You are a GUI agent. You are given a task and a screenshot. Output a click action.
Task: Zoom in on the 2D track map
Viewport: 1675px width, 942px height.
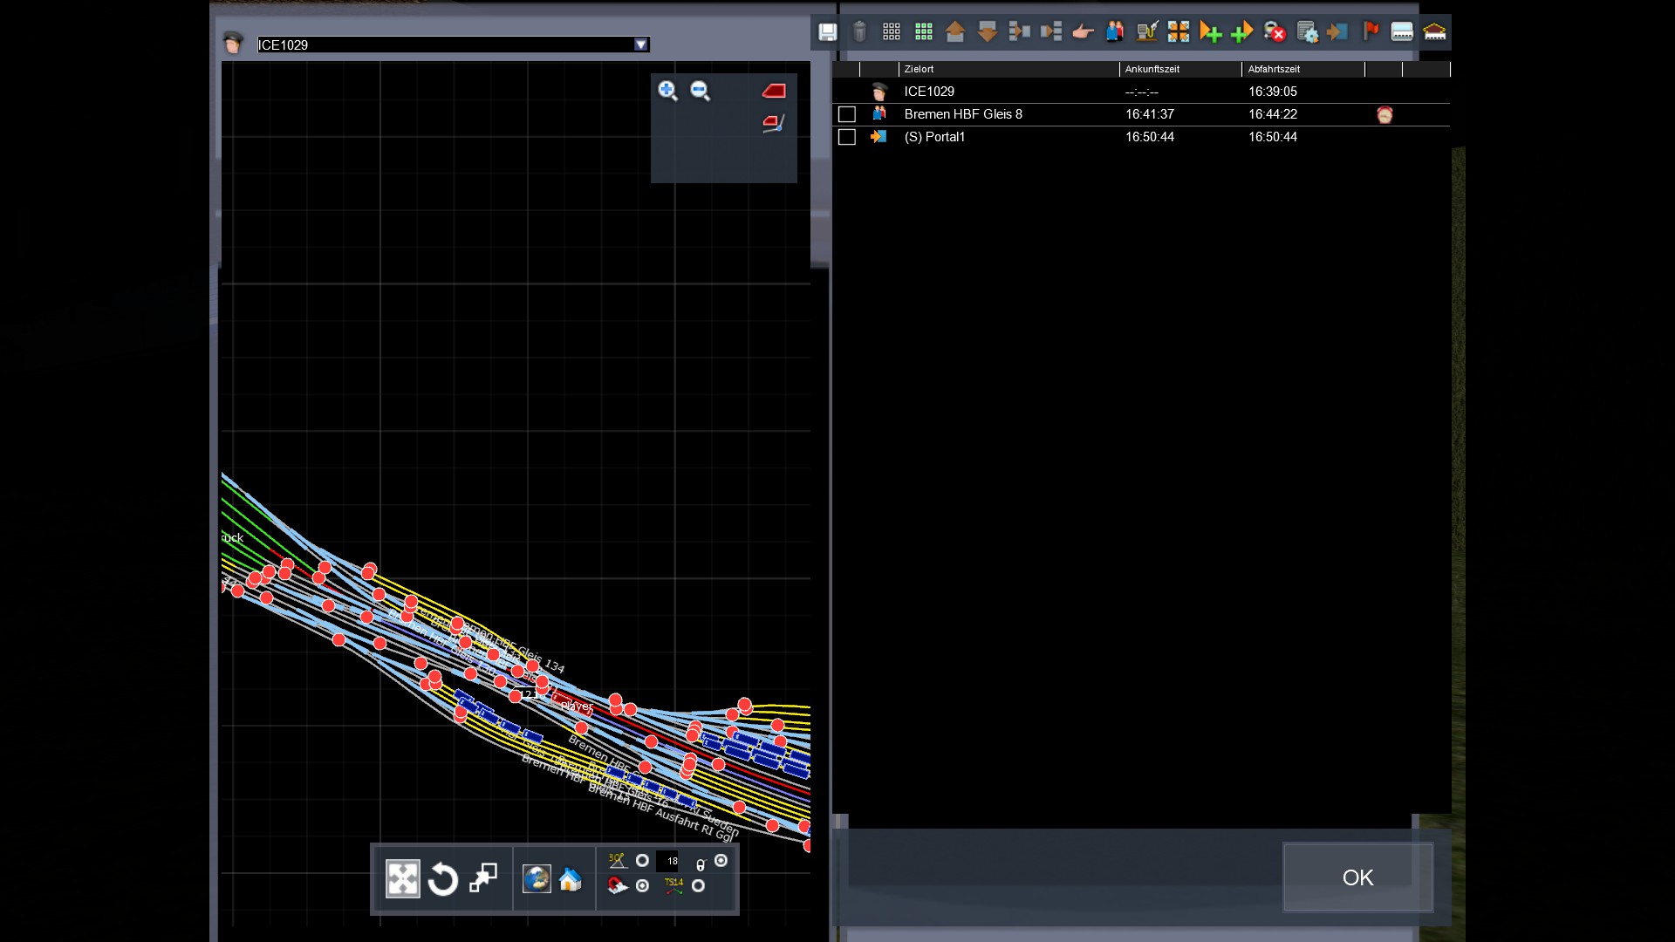(667, 91)
